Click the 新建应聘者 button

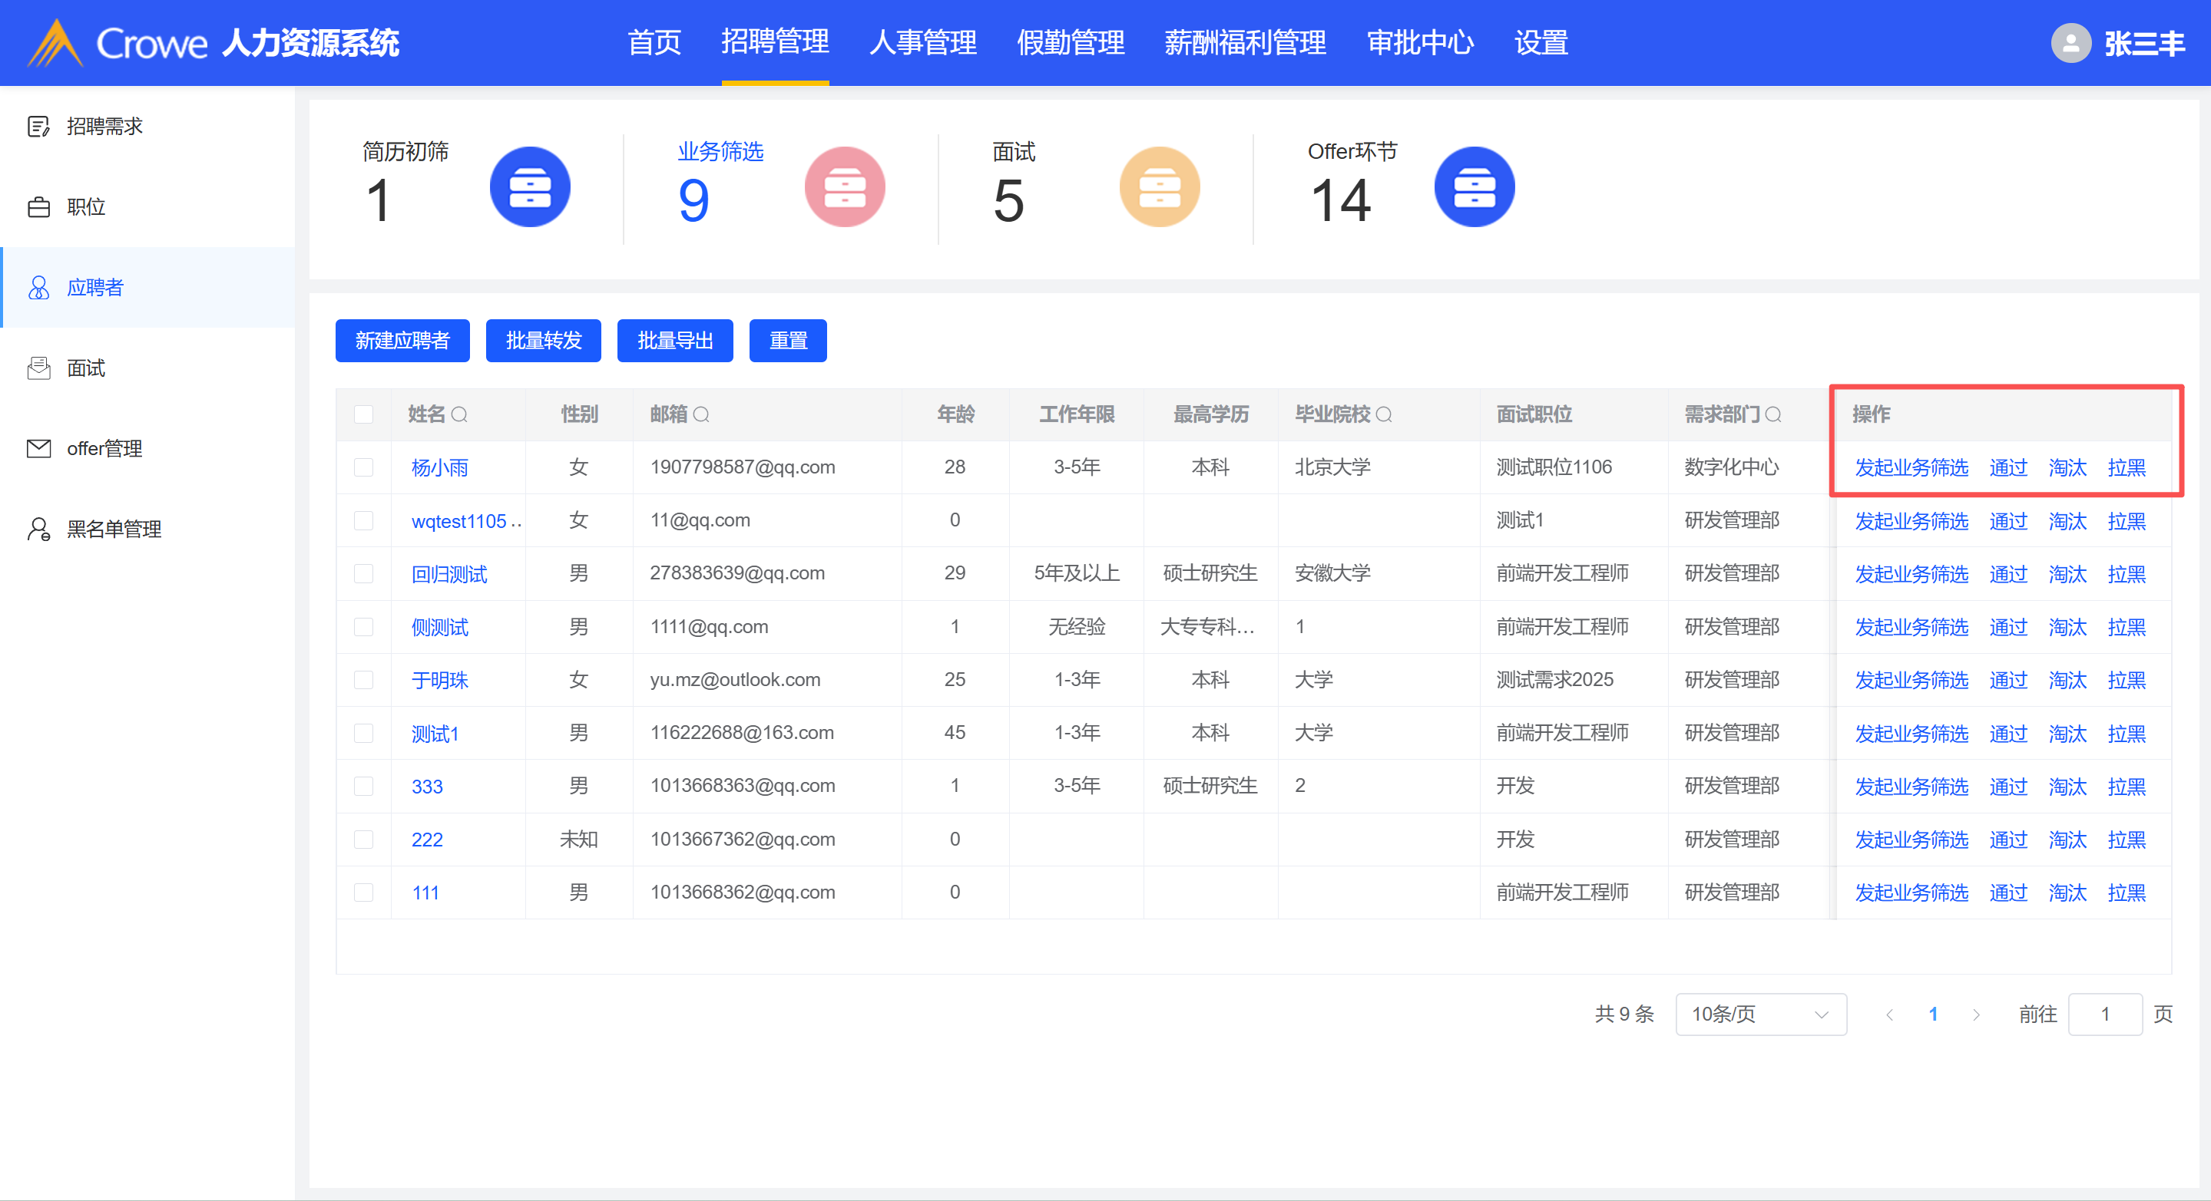[x=402, y=341]
